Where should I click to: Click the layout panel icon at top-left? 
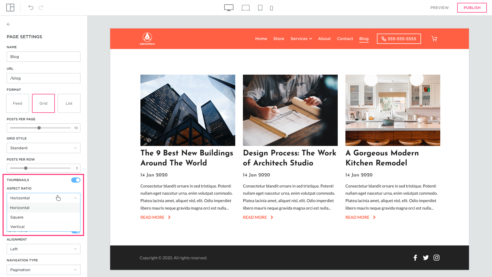pyautogui.click(x=10, y=8)
